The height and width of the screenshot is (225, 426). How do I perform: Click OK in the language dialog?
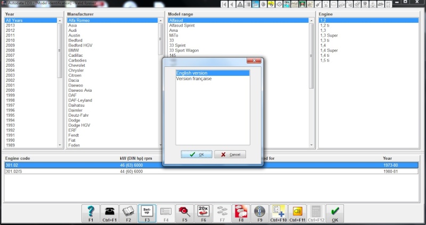(196, 154)
